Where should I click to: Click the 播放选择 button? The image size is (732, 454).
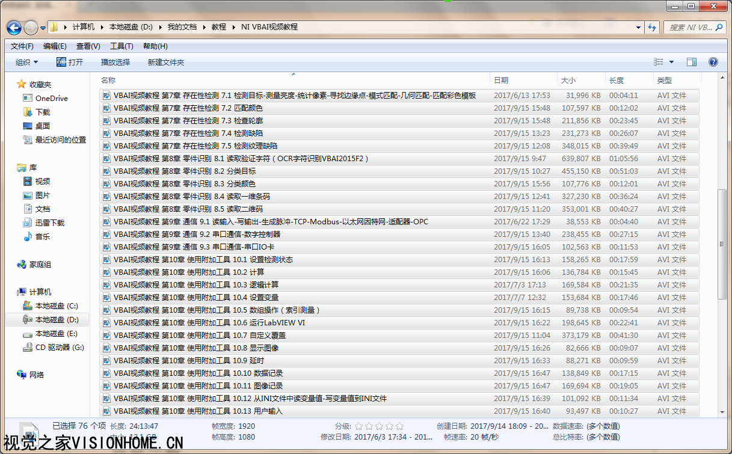click(115, 62)
